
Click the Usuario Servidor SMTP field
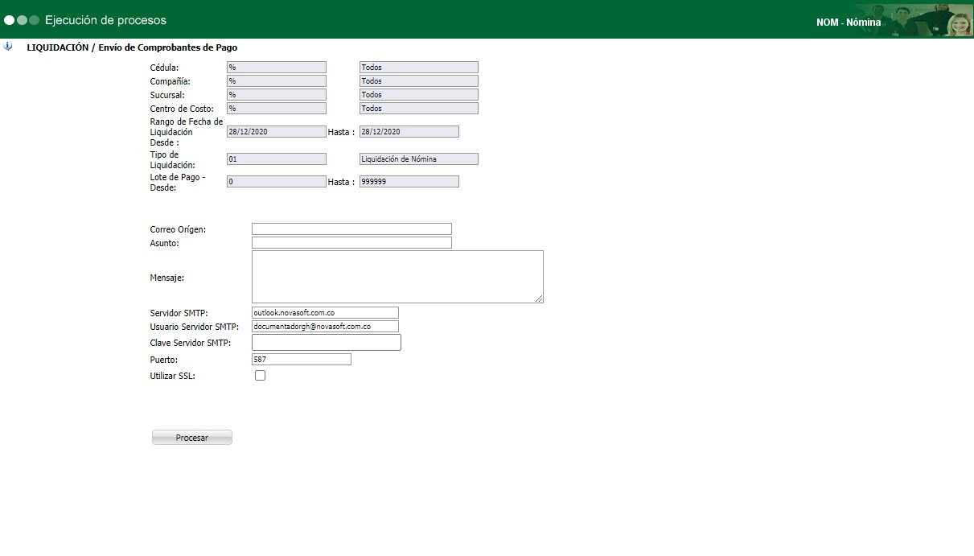[325, 327]
